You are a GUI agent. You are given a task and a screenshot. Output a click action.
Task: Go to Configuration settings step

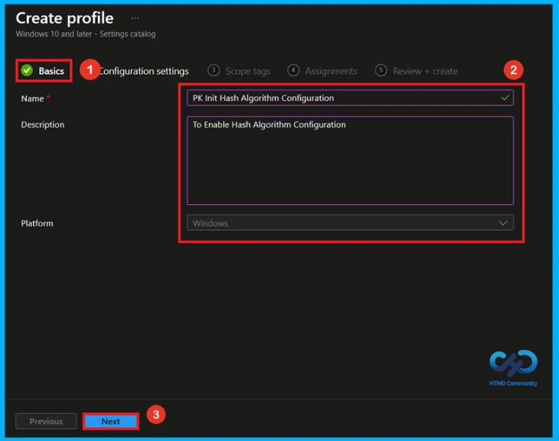coord(144,71)
